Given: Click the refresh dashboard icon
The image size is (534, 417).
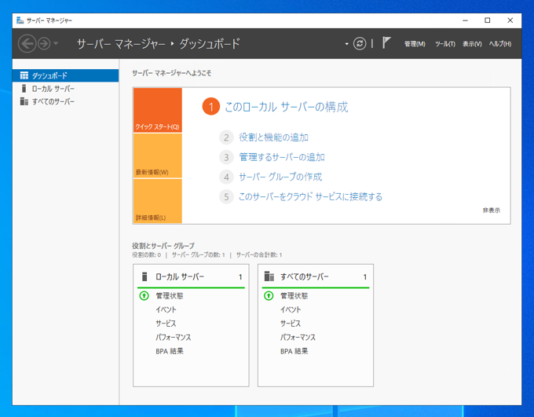Looking at the screenshot, I should click(x=360, y=44).
